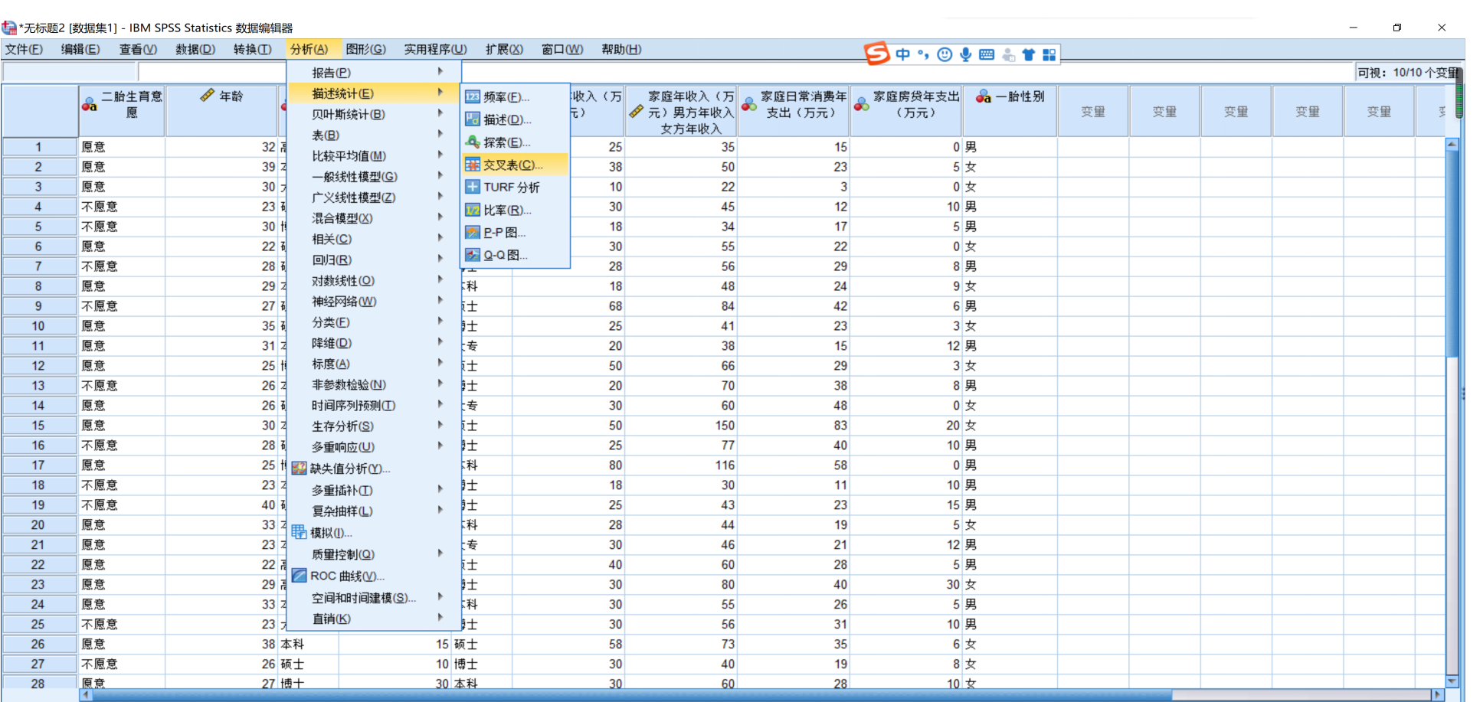Expand the 质量控制(Q) submenu
The width and height of the screenshot is (1480, 702).
[x=375, y=554]
